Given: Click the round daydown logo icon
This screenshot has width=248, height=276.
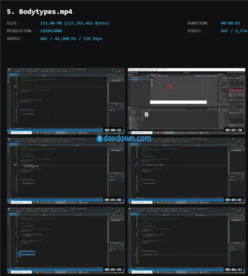Looking at the screenshot, I should coord(100,138).
